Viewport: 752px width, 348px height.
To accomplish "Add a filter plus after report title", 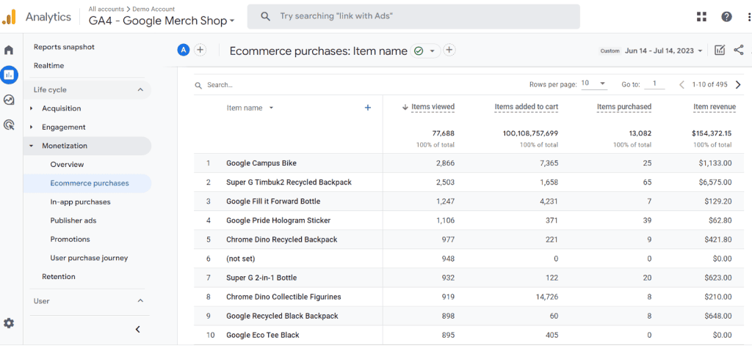I will (x=449, y=50).
